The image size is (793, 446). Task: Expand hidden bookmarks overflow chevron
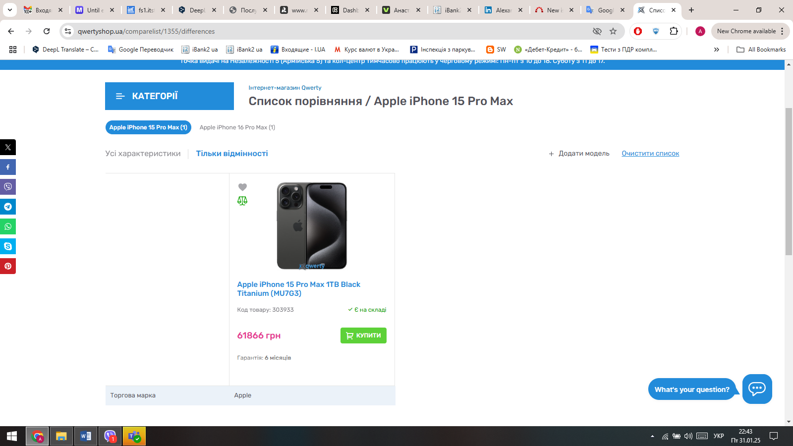pos(716,50)
